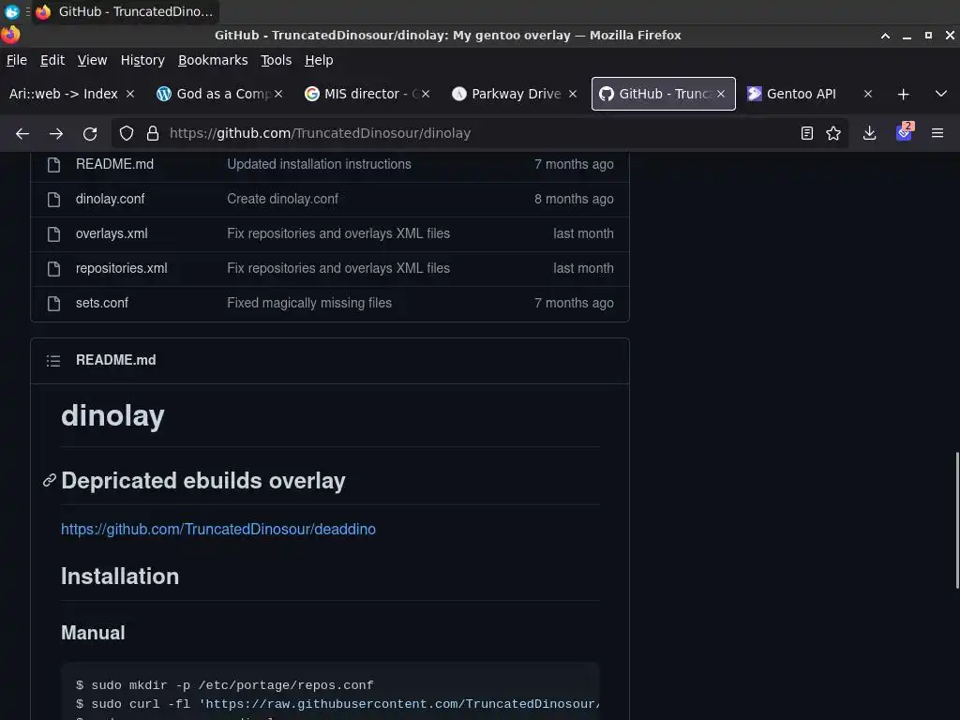This screenshot has height=720, width=960.
Task: Click file icon beside dinolay.conf
Action: [x=53, y=200]
